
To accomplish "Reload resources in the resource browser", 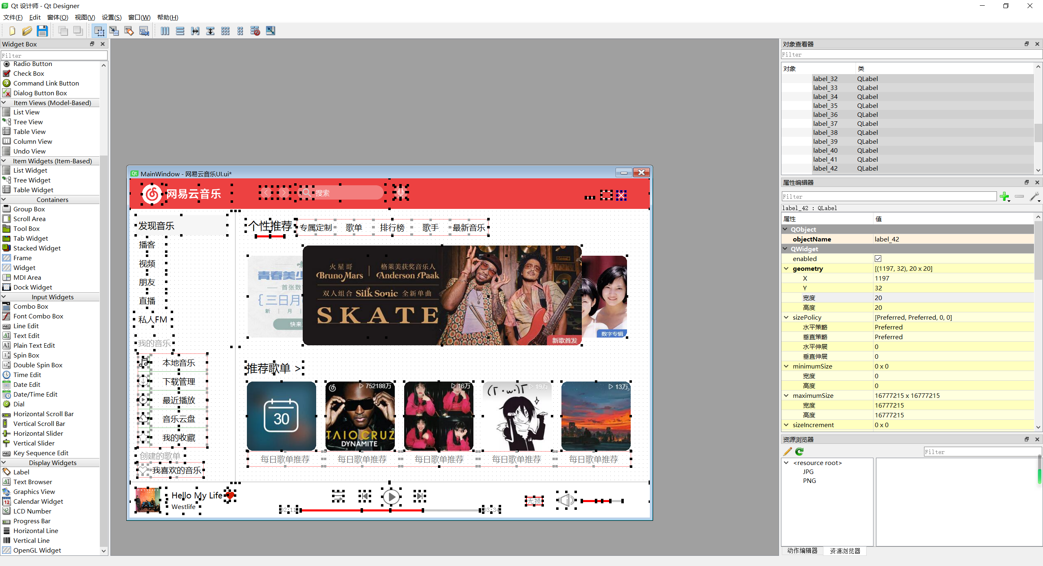I will [799, 452].
